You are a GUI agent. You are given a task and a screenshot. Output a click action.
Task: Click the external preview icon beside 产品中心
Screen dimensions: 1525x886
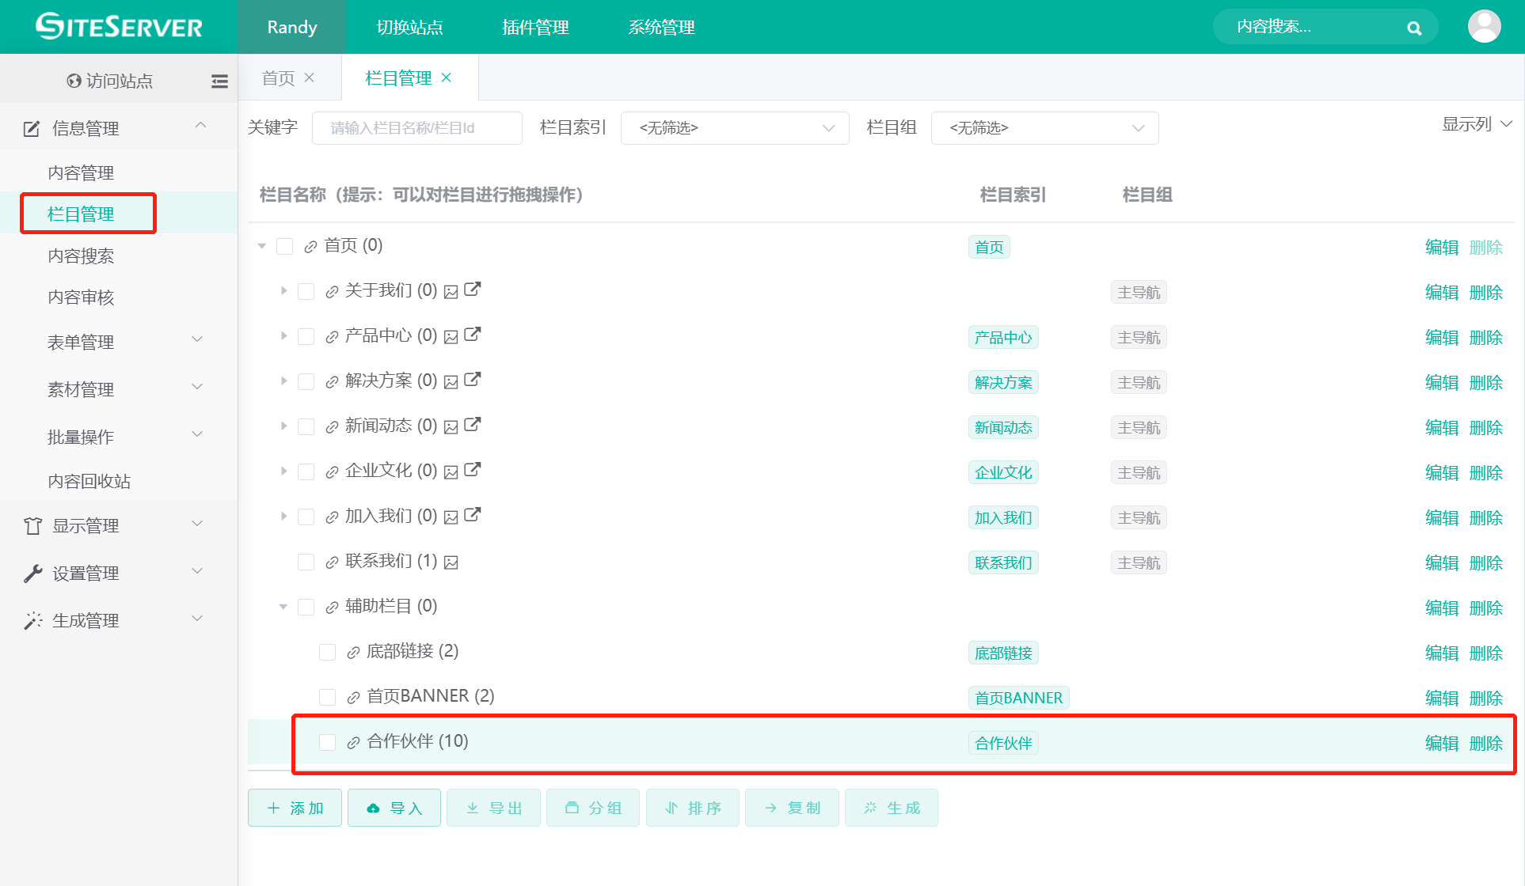click(x=473, y=335)
